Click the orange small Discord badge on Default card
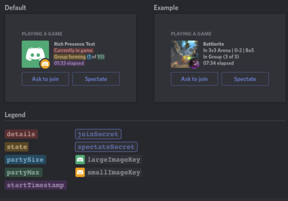288x201 pixels. (x=45, y=64)
